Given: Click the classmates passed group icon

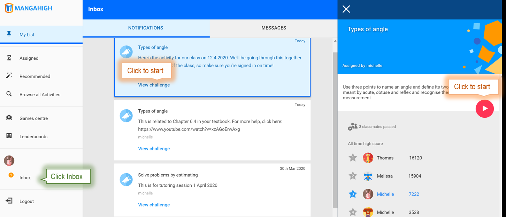Looking at the screenshot, I should coord(353,126).
